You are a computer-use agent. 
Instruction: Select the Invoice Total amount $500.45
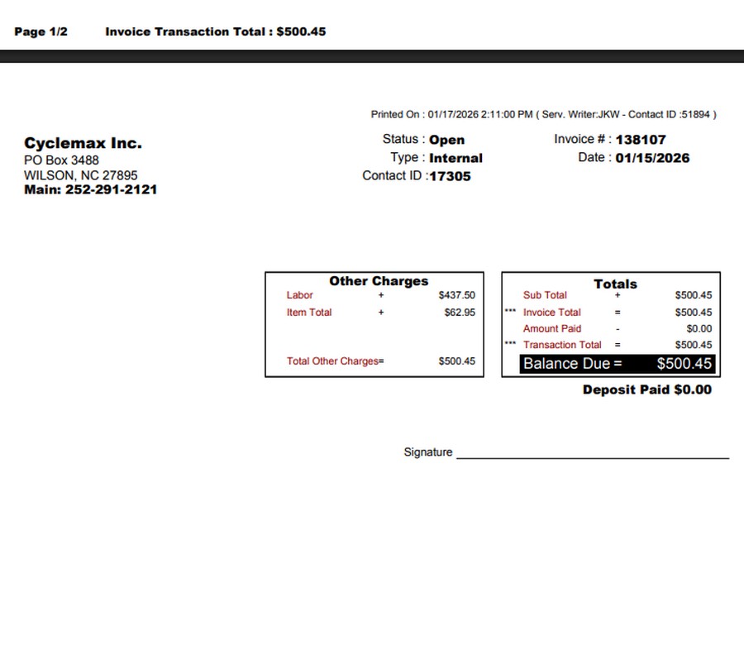(694, 313)
